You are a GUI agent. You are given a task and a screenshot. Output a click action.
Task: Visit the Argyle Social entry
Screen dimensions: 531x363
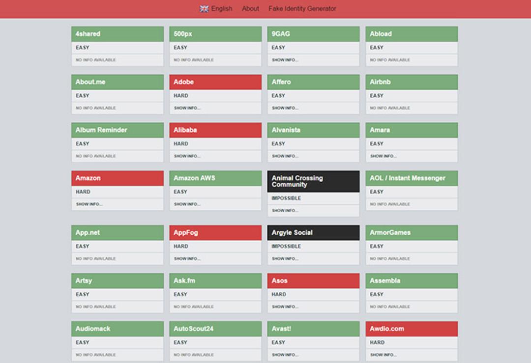pos(292,232)
